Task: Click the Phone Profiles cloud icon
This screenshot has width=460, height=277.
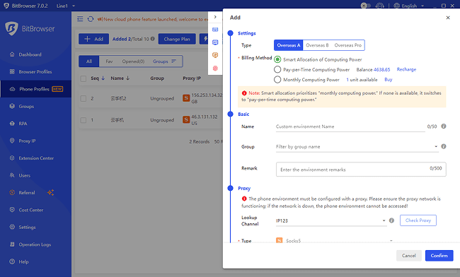Action: tap(12, 89)
